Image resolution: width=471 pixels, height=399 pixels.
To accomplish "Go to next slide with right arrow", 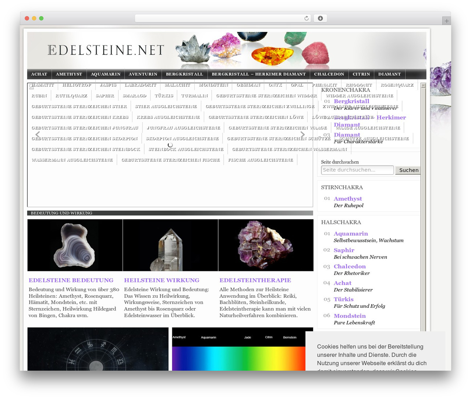I will [302, 134].
